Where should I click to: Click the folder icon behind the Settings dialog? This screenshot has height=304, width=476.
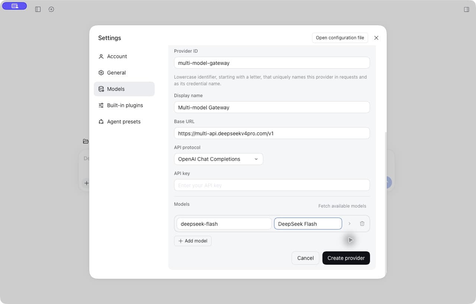point(86,141)
